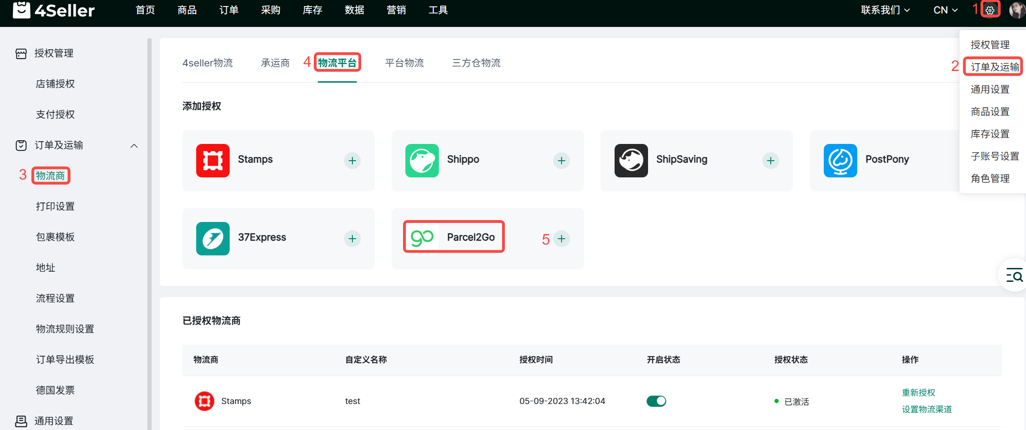Disable the Stamps carrier enable toggle
The width and height of the screenshot is (1026, 430).
[x=656, y=401]
